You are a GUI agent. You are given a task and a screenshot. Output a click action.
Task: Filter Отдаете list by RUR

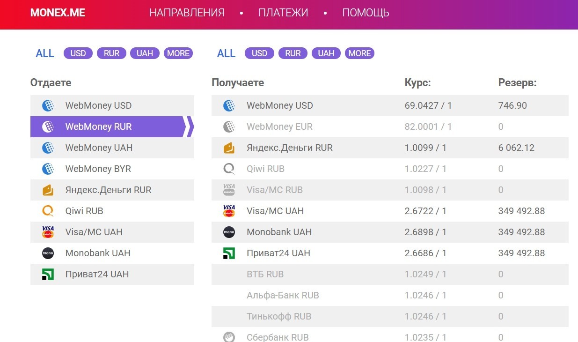coord(111,53)
